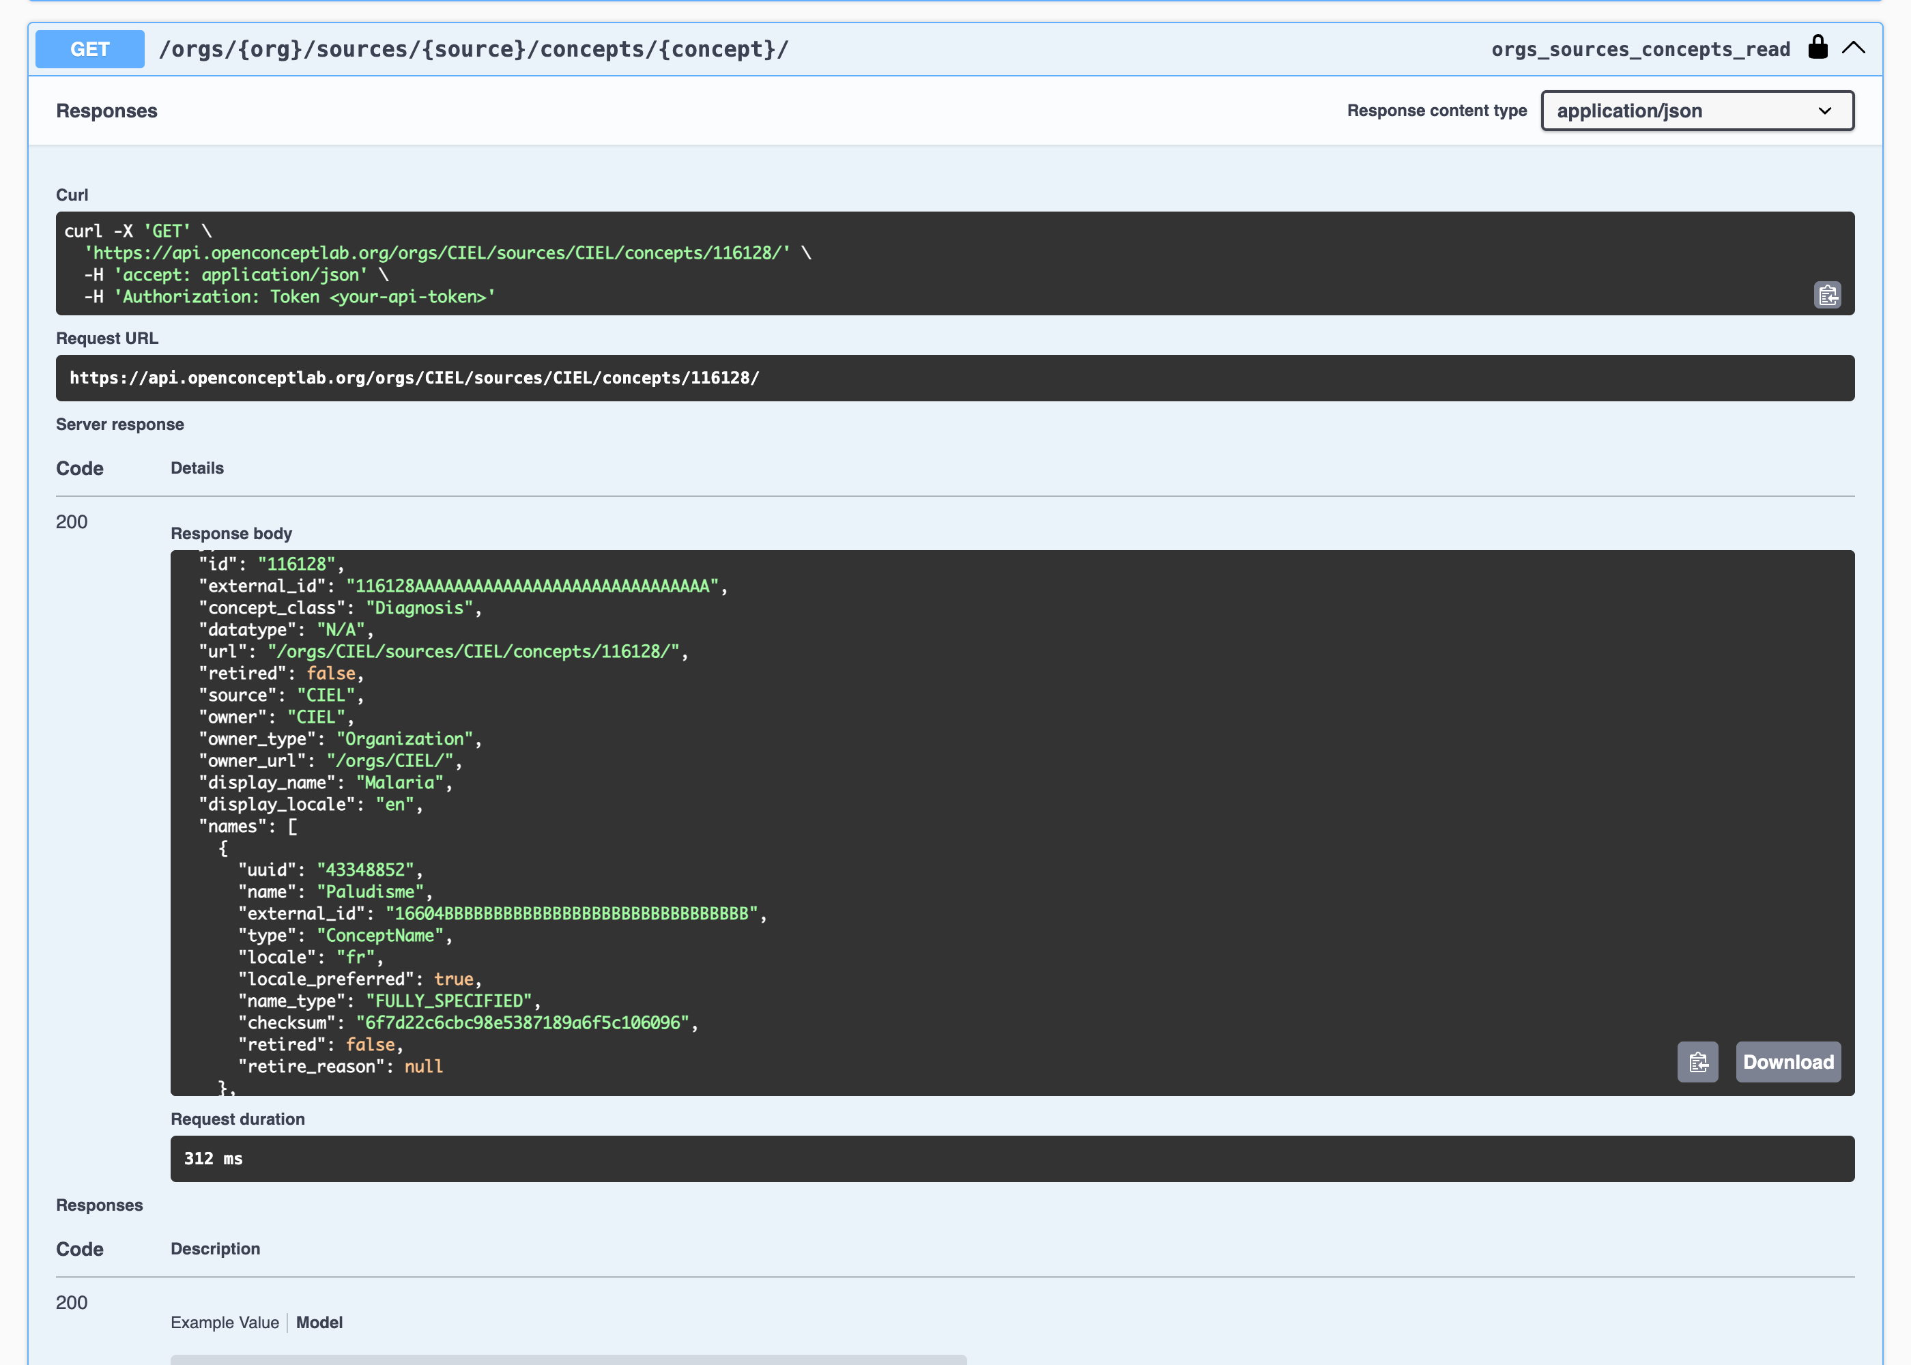Click the "owner_url": "/orgs/CIEL/" line
The image size is (1911, 1365).
click(330, 761)
